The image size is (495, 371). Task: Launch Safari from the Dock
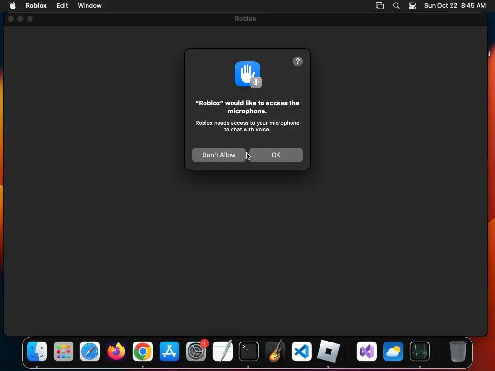(x=89, y=352)
